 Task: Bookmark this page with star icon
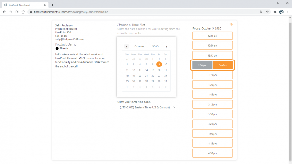point(267,12)
